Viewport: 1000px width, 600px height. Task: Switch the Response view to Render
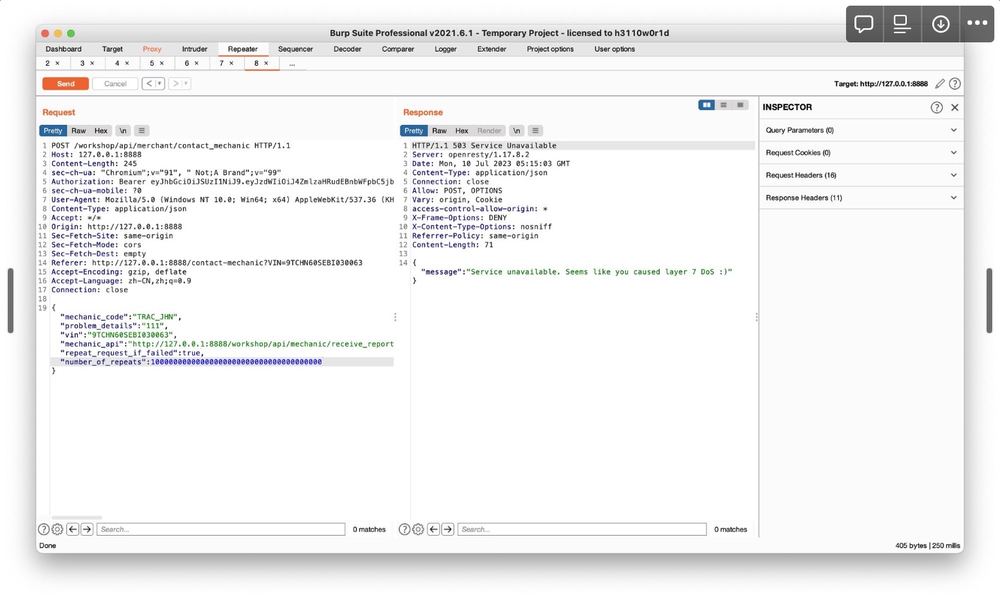coord(489,131)
